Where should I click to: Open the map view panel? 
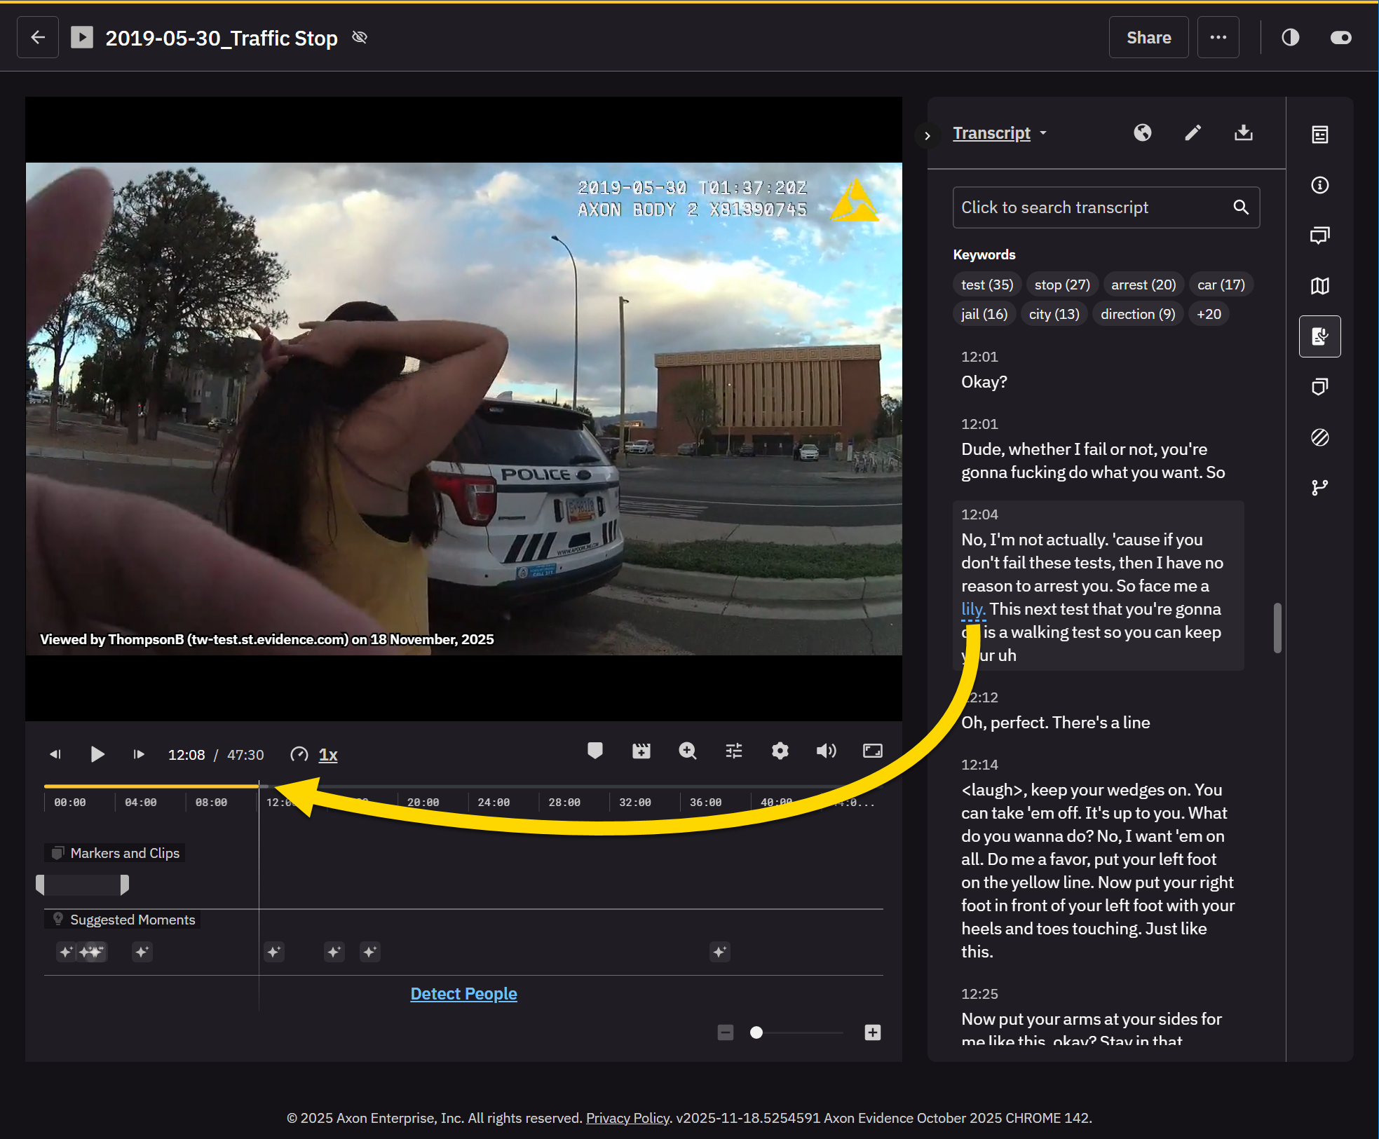(x=1321, y=286)
